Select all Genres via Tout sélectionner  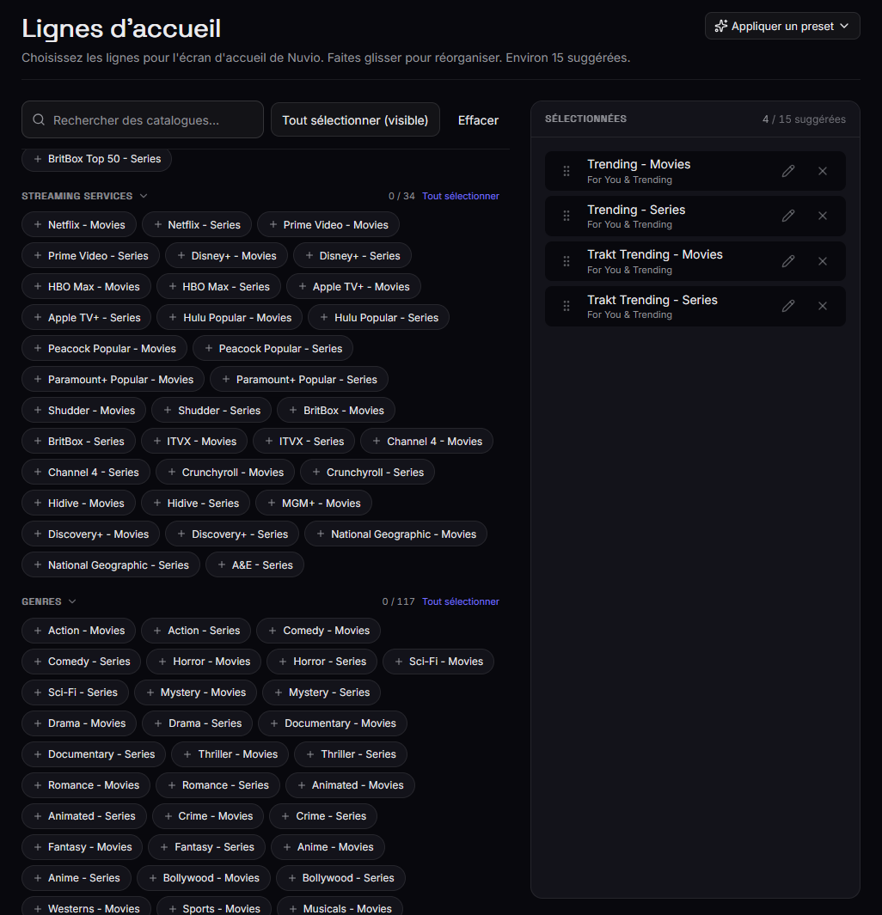tap(461, 601)
